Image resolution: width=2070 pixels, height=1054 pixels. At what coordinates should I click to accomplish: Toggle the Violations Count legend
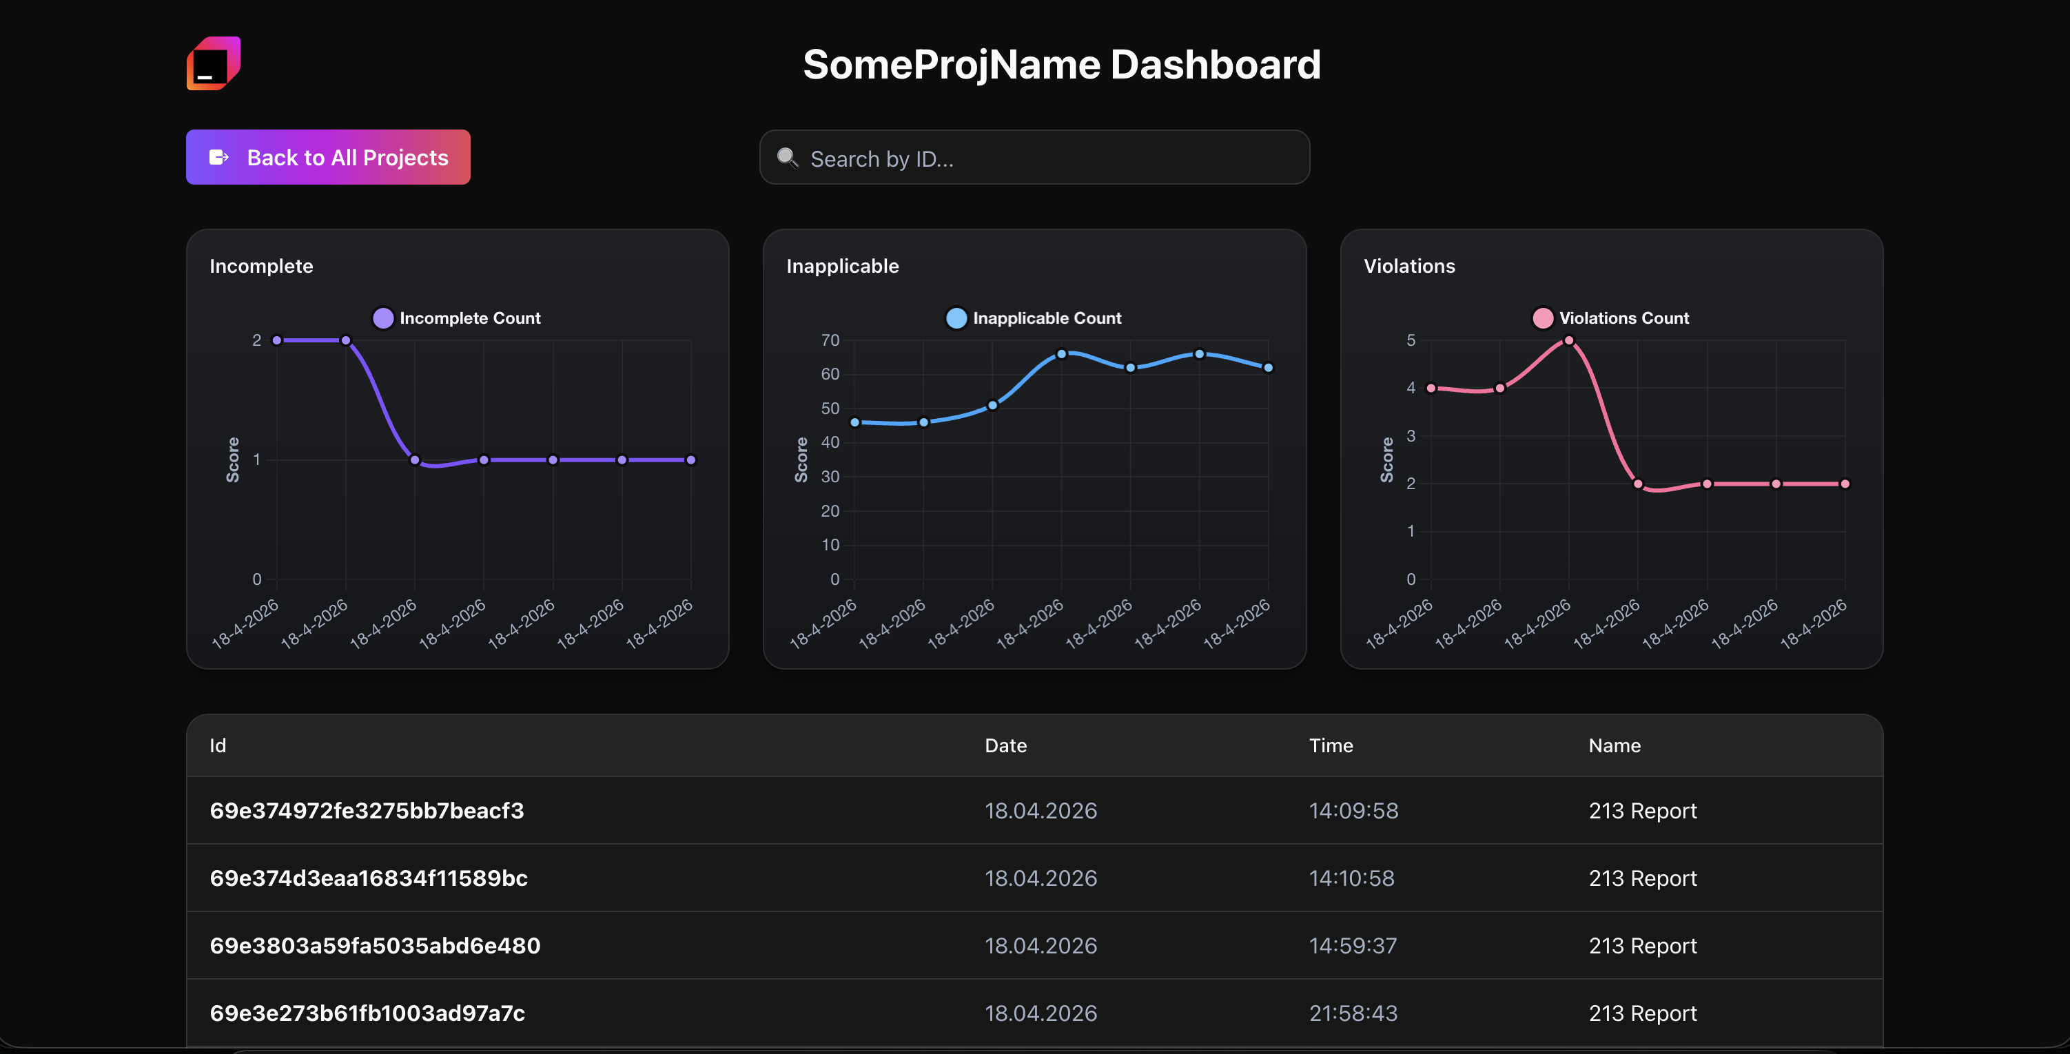1623,318
